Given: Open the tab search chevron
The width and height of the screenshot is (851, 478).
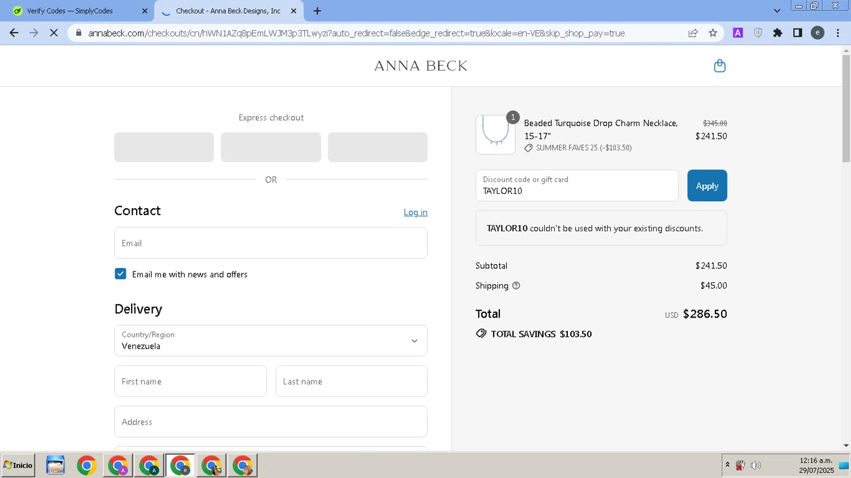Looking at the screenshot, I should (x=777, y=11).
